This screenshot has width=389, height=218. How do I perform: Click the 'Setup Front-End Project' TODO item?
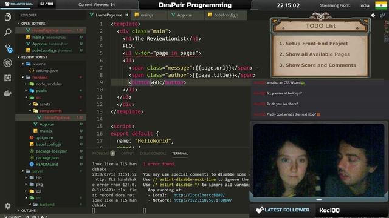tap(314, 44)
